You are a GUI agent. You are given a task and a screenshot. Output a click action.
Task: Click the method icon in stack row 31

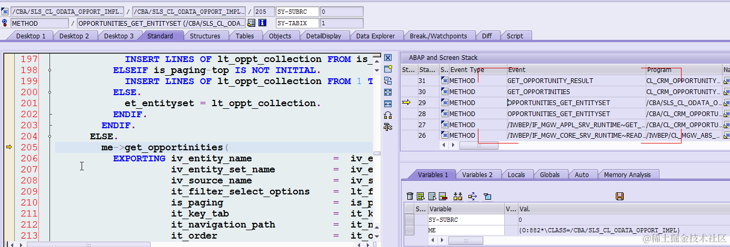444,80
